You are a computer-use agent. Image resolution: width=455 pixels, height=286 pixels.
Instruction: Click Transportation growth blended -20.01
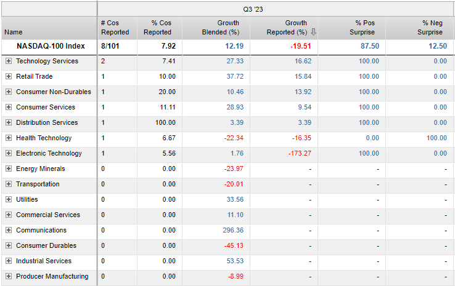[x=234, y=184]
